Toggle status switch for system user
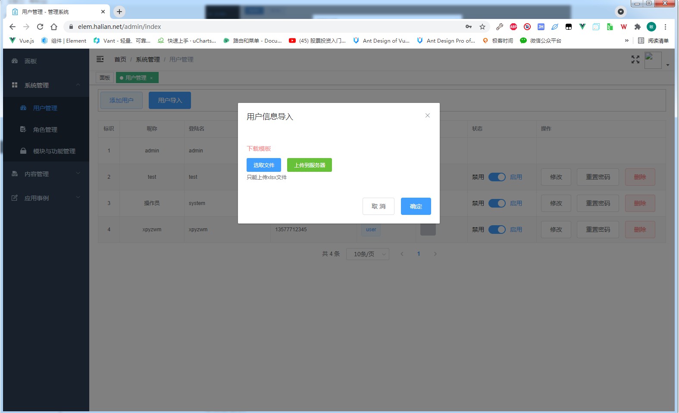The image size is (679, 413). pyautogui.click(x=497, y=203)
